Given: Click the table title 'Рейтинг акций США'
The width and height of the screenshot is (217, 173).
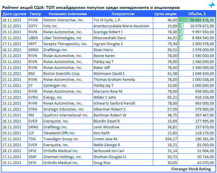Looking at the screenshot, I should pos(23,7).
